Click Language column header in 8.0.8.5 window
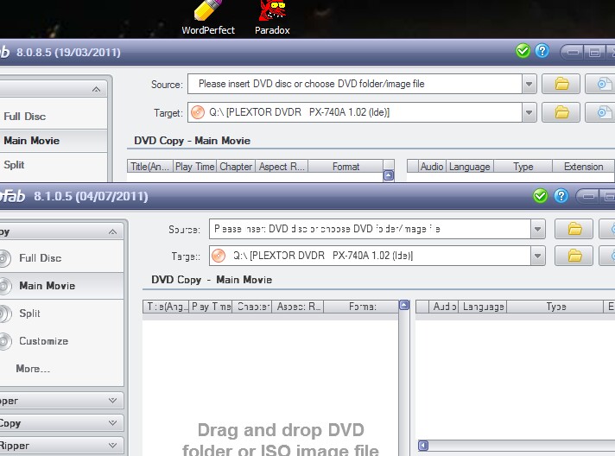The height and width of the screenshot is (456, 615). click(x=470, y=167)
